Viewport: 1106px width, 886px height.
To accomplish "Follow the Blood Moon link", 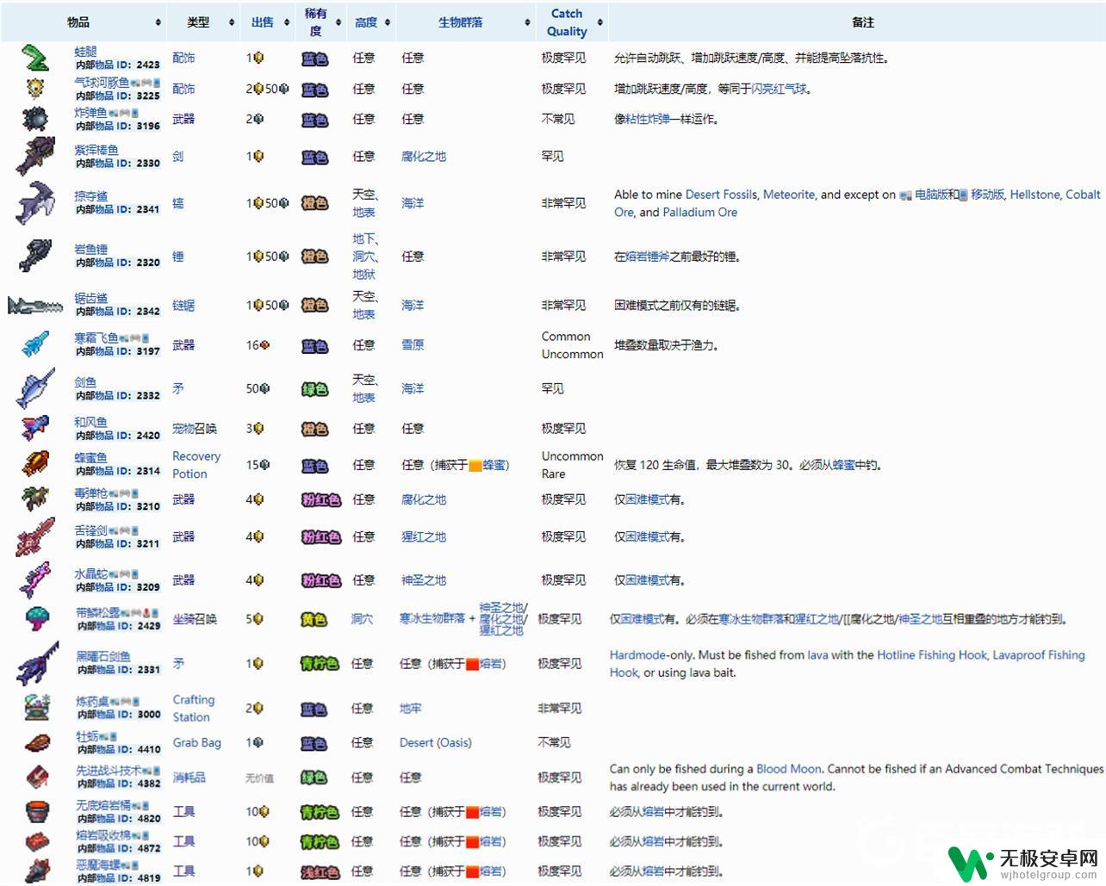I will (x=788, y=769).
